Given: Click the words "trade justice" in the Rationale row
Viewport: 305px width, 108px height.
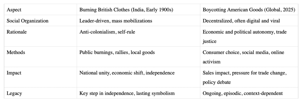Looking at the screenshot, I should click(x=245, y=36).
